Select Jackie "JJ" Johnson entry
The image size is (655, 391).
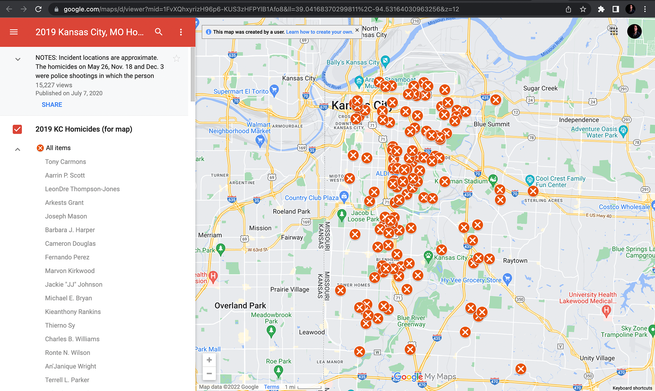[x=74, y=284]
